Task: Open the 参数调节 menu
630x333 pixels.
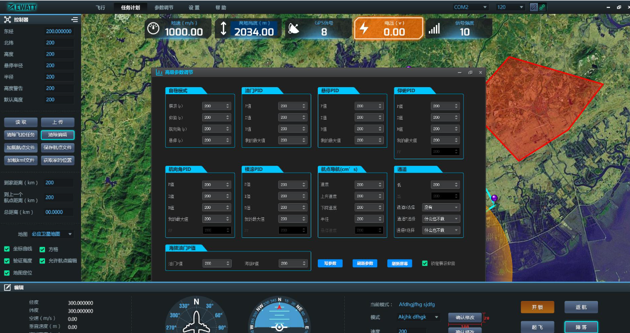Action: [164, 8]
